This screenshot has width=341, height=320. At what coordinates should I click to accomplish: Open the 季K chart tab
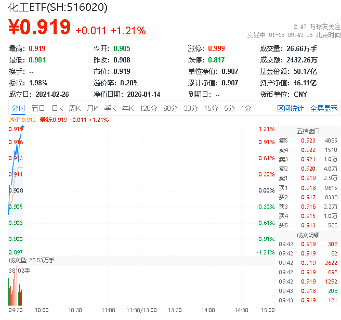click(x=110, y=108)
